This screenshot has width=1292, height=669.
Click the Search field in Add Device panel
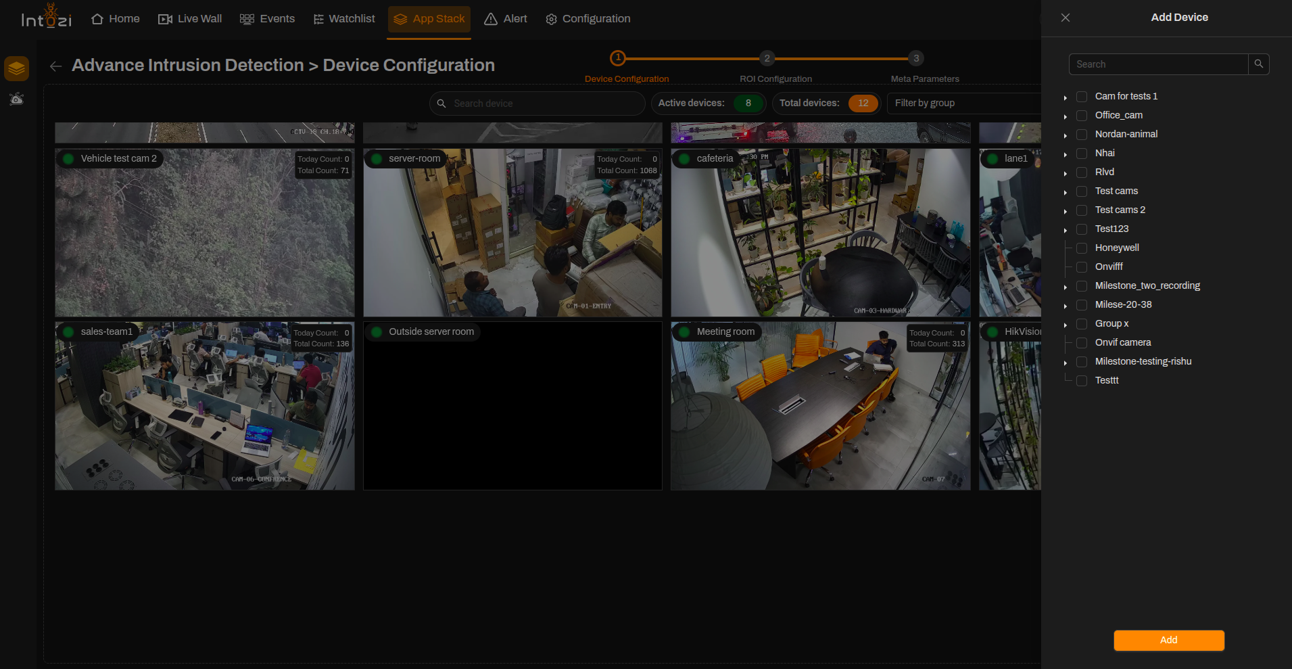pos(1158,64)
